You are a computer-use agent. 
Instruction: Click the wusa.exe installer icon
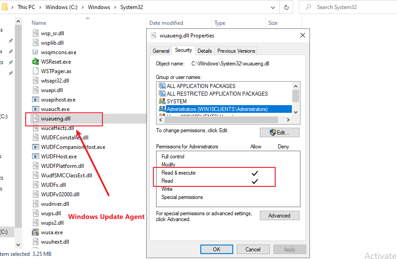point(36,232)
